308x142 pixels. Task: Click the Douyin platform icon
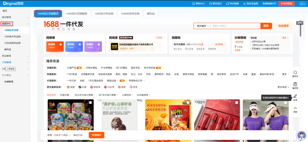point(80,87)
